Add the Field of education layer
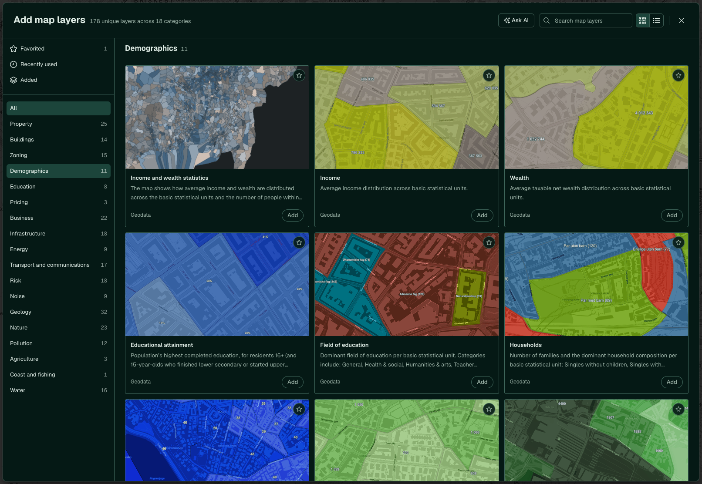Image resolution: width=702 pixels, height=484 pixels. click(x=482, y=382)
